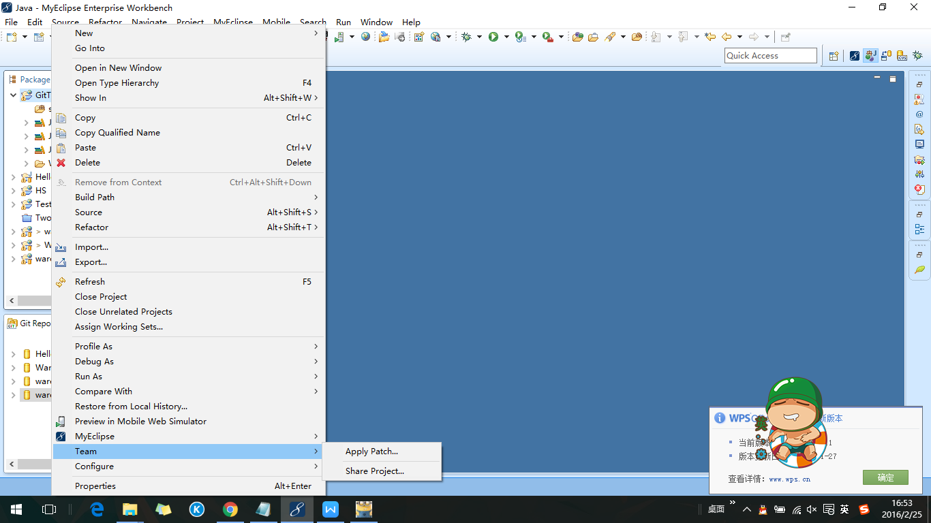This screenshot has width=931, height=523.
Task: Click the Outline view icon in right trim
Action: click(919, 229)
